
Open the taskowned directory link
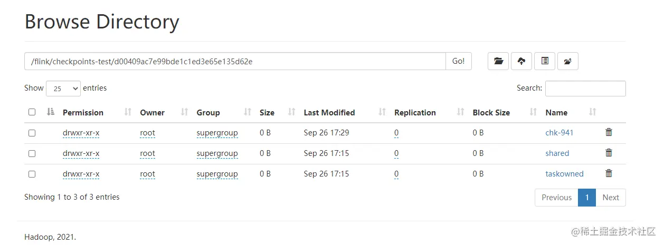click(x=565, y=174)
